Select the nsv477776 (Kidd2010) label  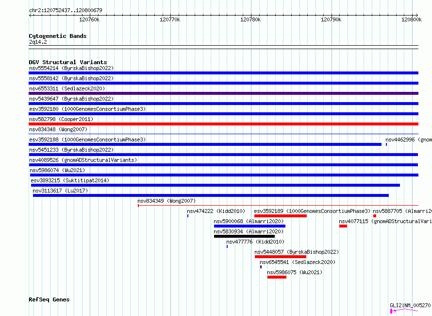point(255,242)
